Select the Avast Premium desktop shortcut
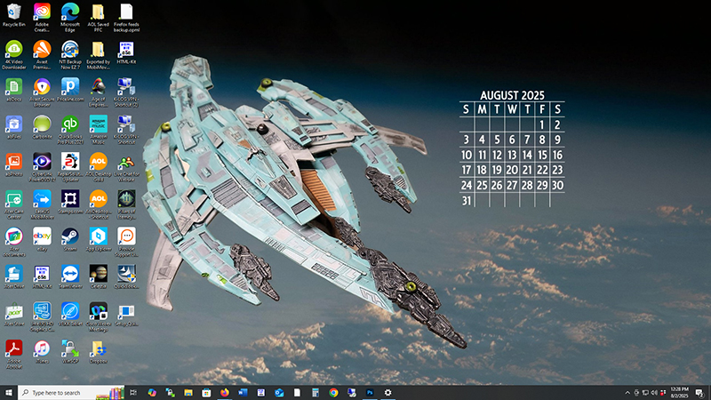This screenshot has height=400, width=711. coord(42,55)
